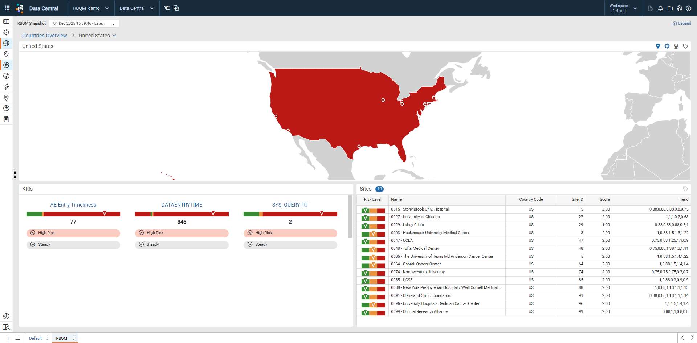The height and width of the screenshot is (343, 697).
Task: Toggle the sidebar panel layout icon
Action: coord(6,21)
